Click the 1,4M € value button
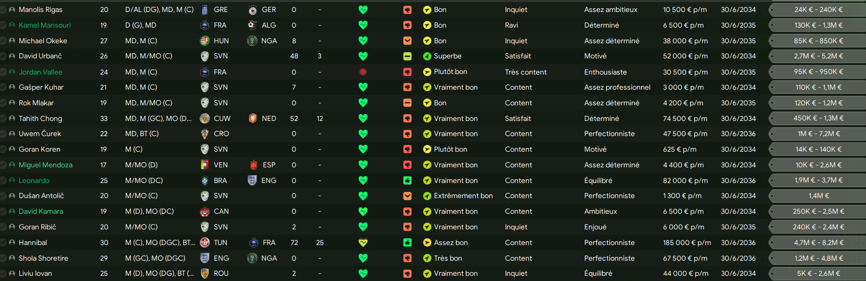The height and width of the screenshot is (281, 866). click(x=818, y=196)
